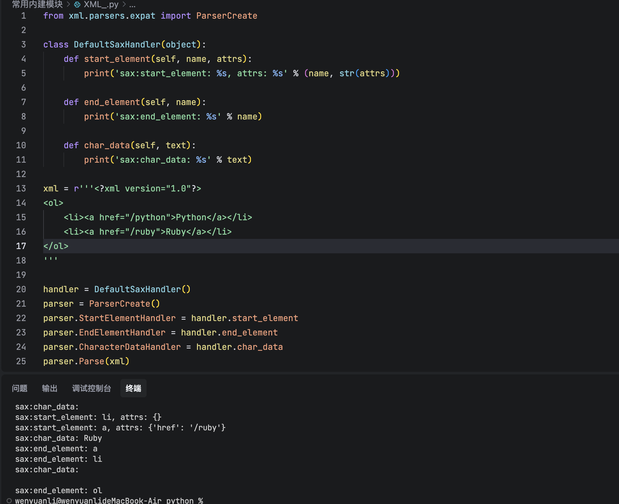
Task: Click the /ruby href text on line 16
Action: (143, 232)
